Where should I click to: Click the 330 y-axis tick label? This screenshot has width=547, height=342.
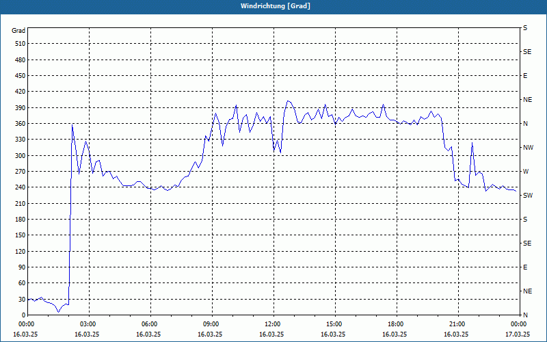(x=20, y=140)
